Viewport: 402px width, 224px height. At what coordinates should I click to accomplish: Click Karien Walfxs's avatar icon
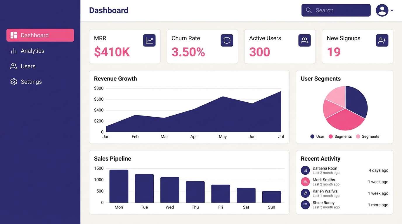click(x=305, y=193)
